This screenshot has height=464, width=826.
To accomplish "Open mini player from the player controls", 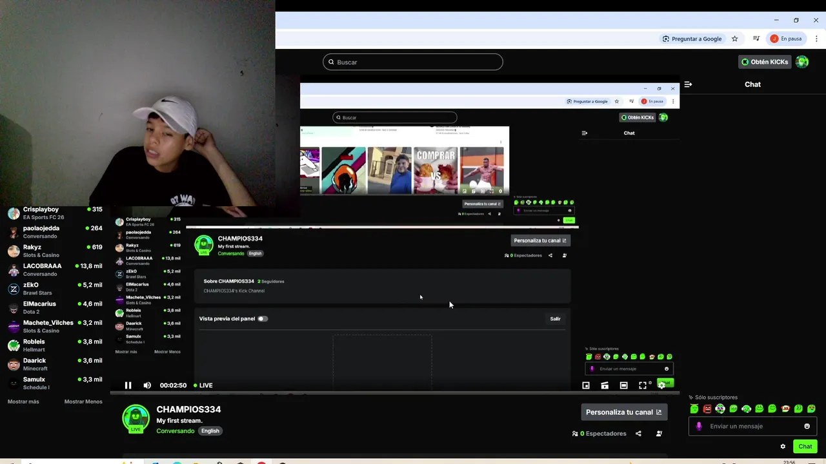I will click(586, 385).
